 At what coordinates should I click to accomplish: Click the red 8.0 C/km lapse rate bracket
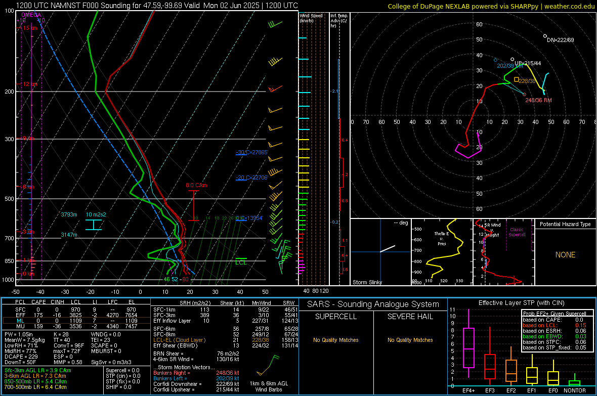[x=194, y=206]
